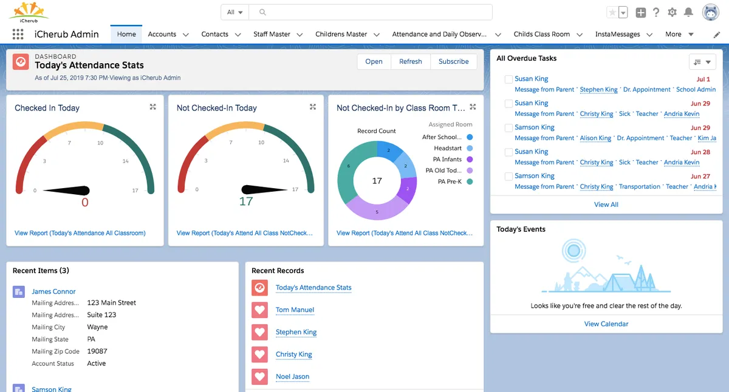Expand the InstaMessages tab chevron
The height and width of the screenshot is (392, 729).
click(649, 35)
